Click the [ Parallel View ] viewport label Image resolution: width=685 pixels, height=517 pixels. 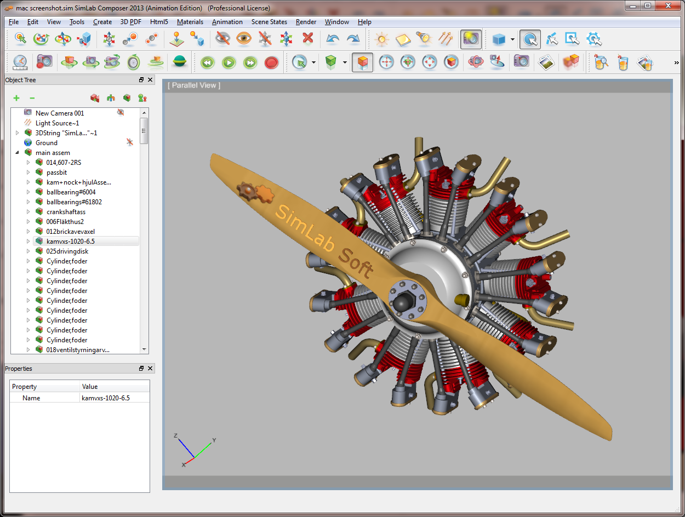(194, 85)
